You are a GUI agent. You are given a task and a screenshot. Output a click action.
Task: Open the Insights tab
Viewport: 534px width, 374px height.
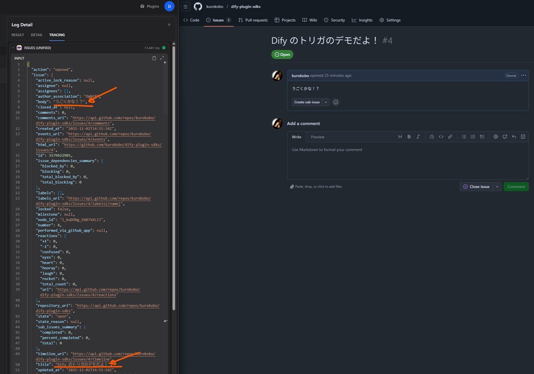click(x=362, y=20)
